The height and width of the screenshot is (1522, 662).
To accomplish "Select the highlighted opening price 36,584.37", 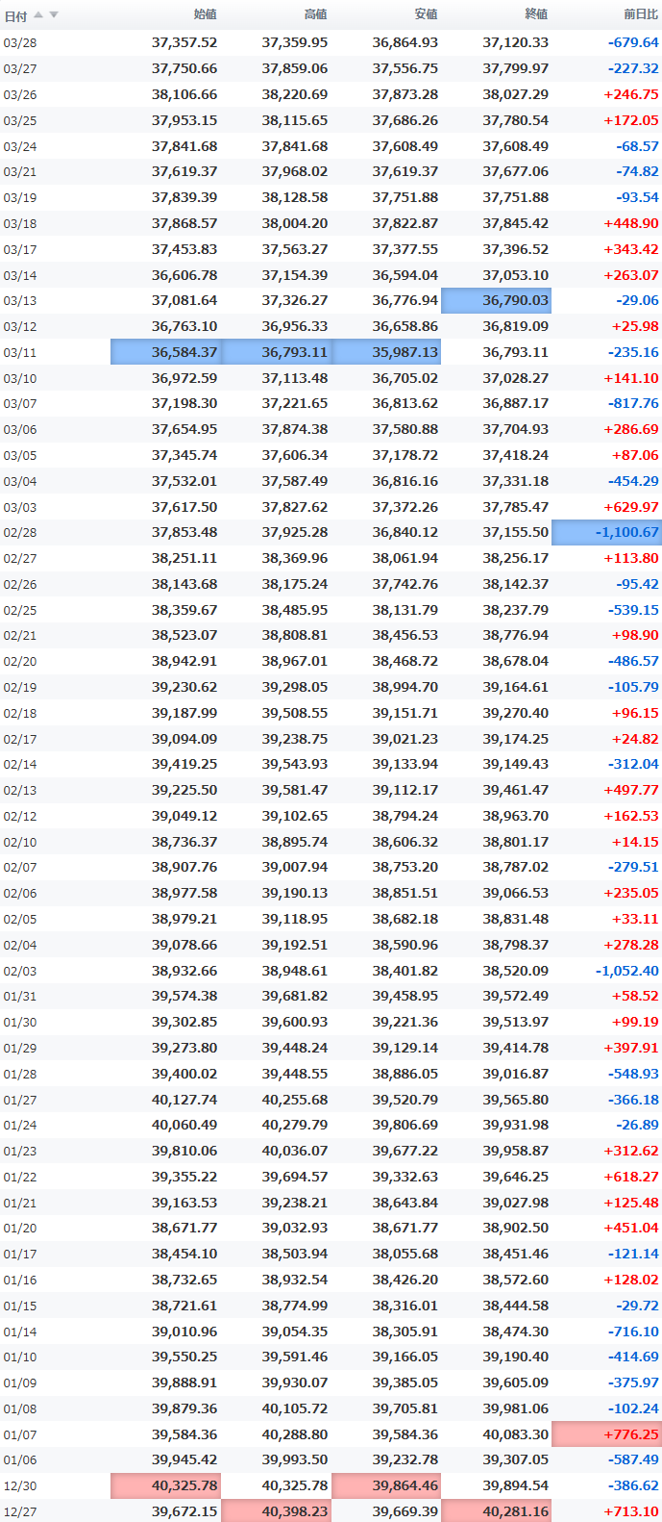I will coord(165,352).
